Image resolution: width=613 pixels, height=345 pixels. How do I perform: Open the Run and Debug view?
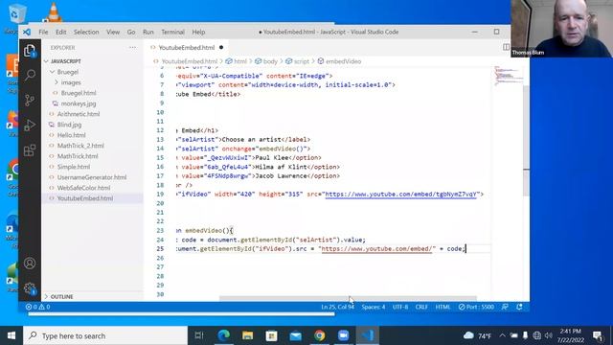(x=30, y=126)
